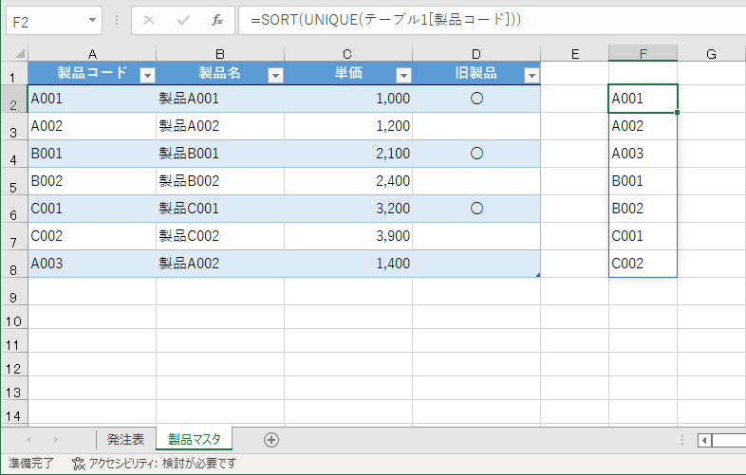Viewport: 746px width, 475px height.
Task: Select column G header
Action: 711,53
